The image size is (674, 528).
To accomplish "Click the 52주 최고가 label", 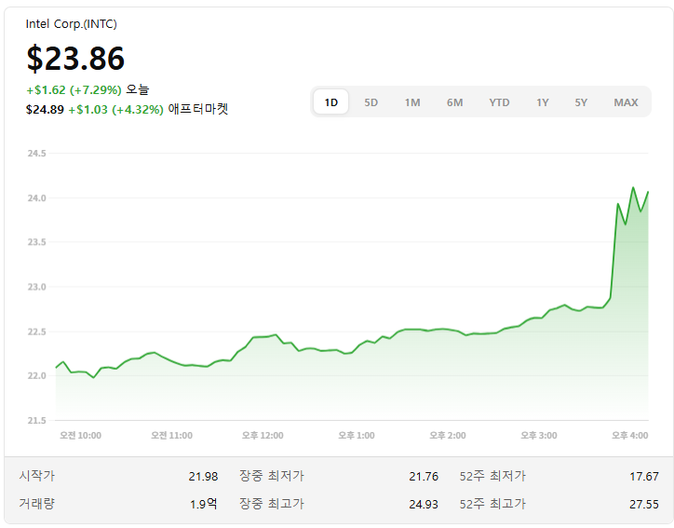I will point(492,504).
